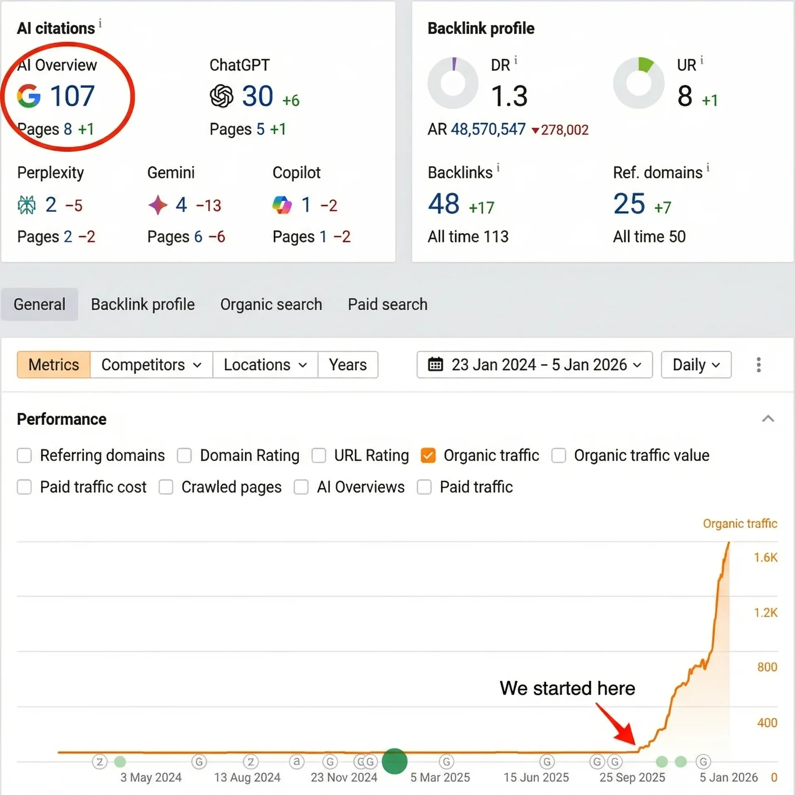Click the Copilot logo icon
The height and width of the screenshot is (795, 795).
click(282, 205)
